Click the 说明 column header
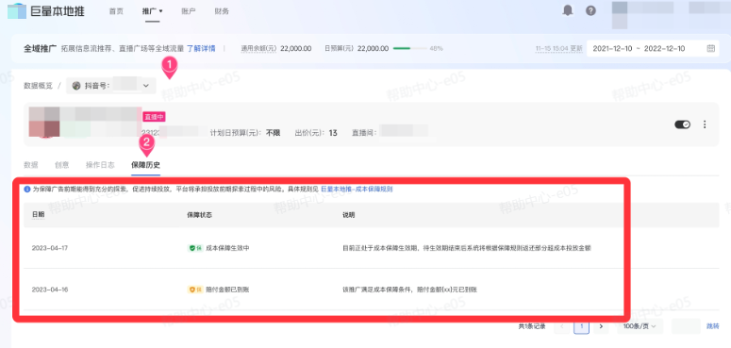 (x=349, y=215)
